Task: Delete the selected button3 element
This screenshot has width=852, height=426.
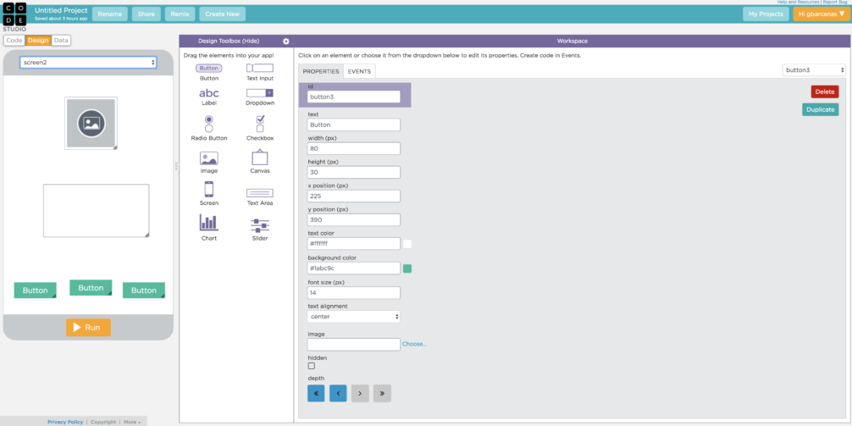Action: pos(825,91)
